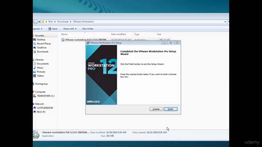The height and width of the screenshot is (147, 262).
Task: Click the C: drive icon
Action: [x=34, y=96]
